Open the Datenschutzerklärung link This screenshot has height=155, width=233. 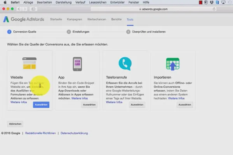pos(74,133)
